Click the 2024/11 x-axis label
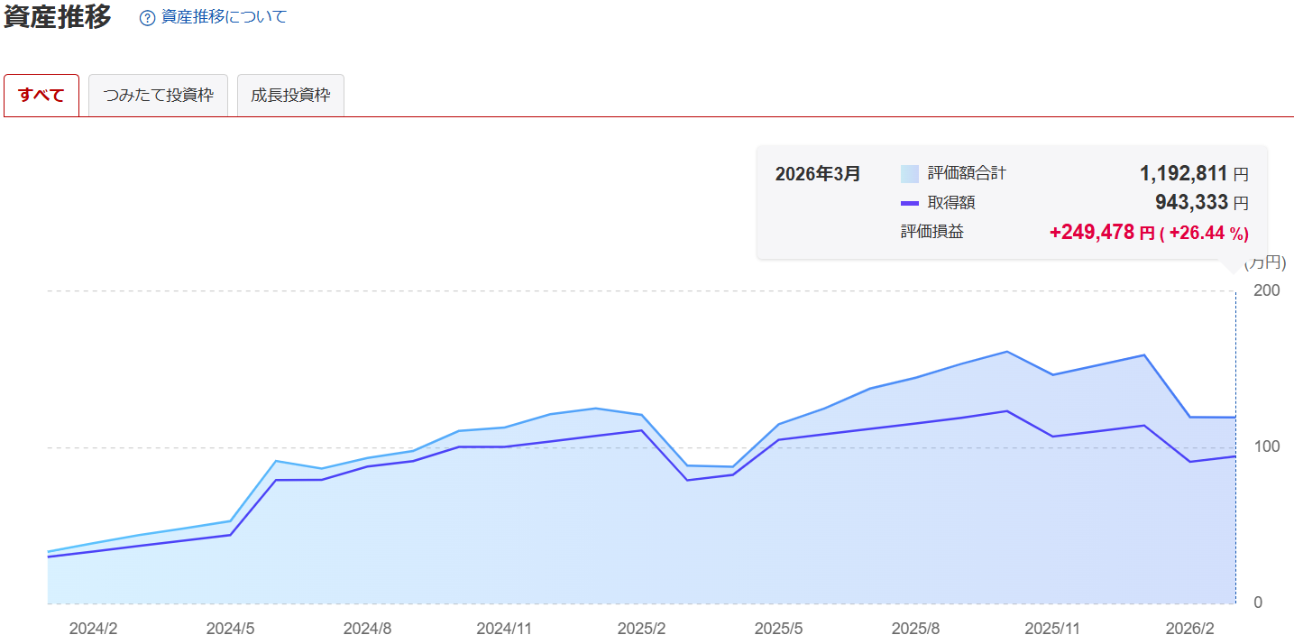Screen dimensions: 1294x644 point(505,628)
